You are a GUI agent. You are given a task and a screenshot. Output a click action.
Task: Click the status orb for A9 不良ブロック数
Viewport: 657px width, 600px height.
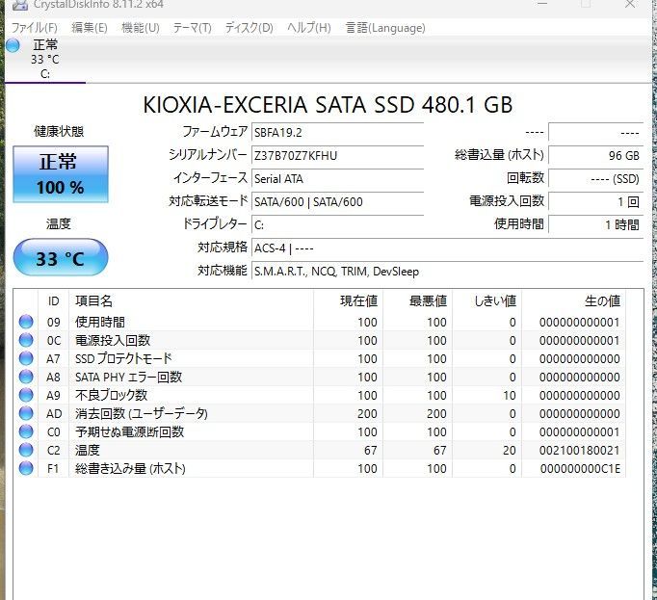click(x=26, y=395)
